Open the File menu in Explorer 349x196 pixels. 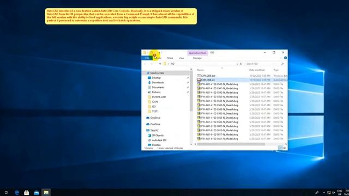click(x=147, y=58)
